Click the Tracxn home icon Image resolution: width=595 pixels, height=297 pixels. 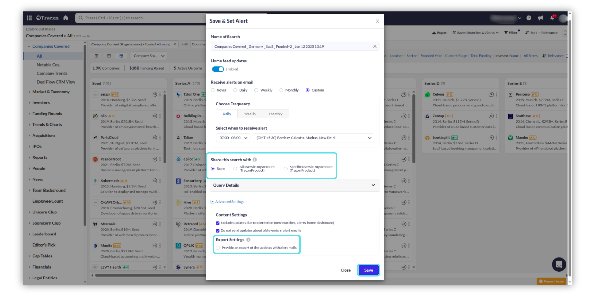[65, 18]
